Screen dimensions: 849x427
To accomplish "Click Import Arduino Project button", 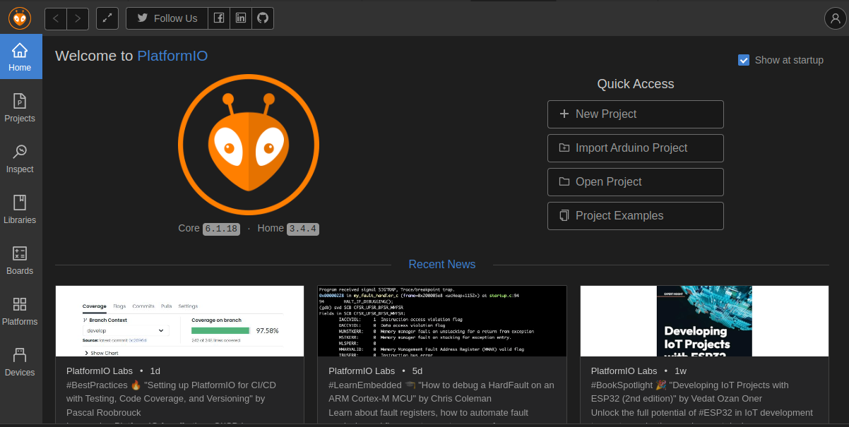I will [x=636, y=148].
